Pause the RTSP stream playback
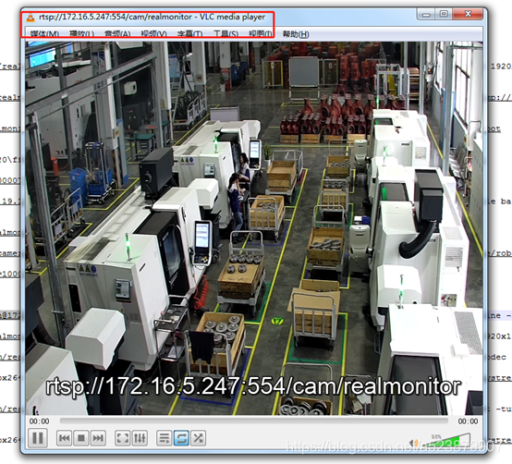This screenshot has width=512, height=464. [x=38, y=438]
